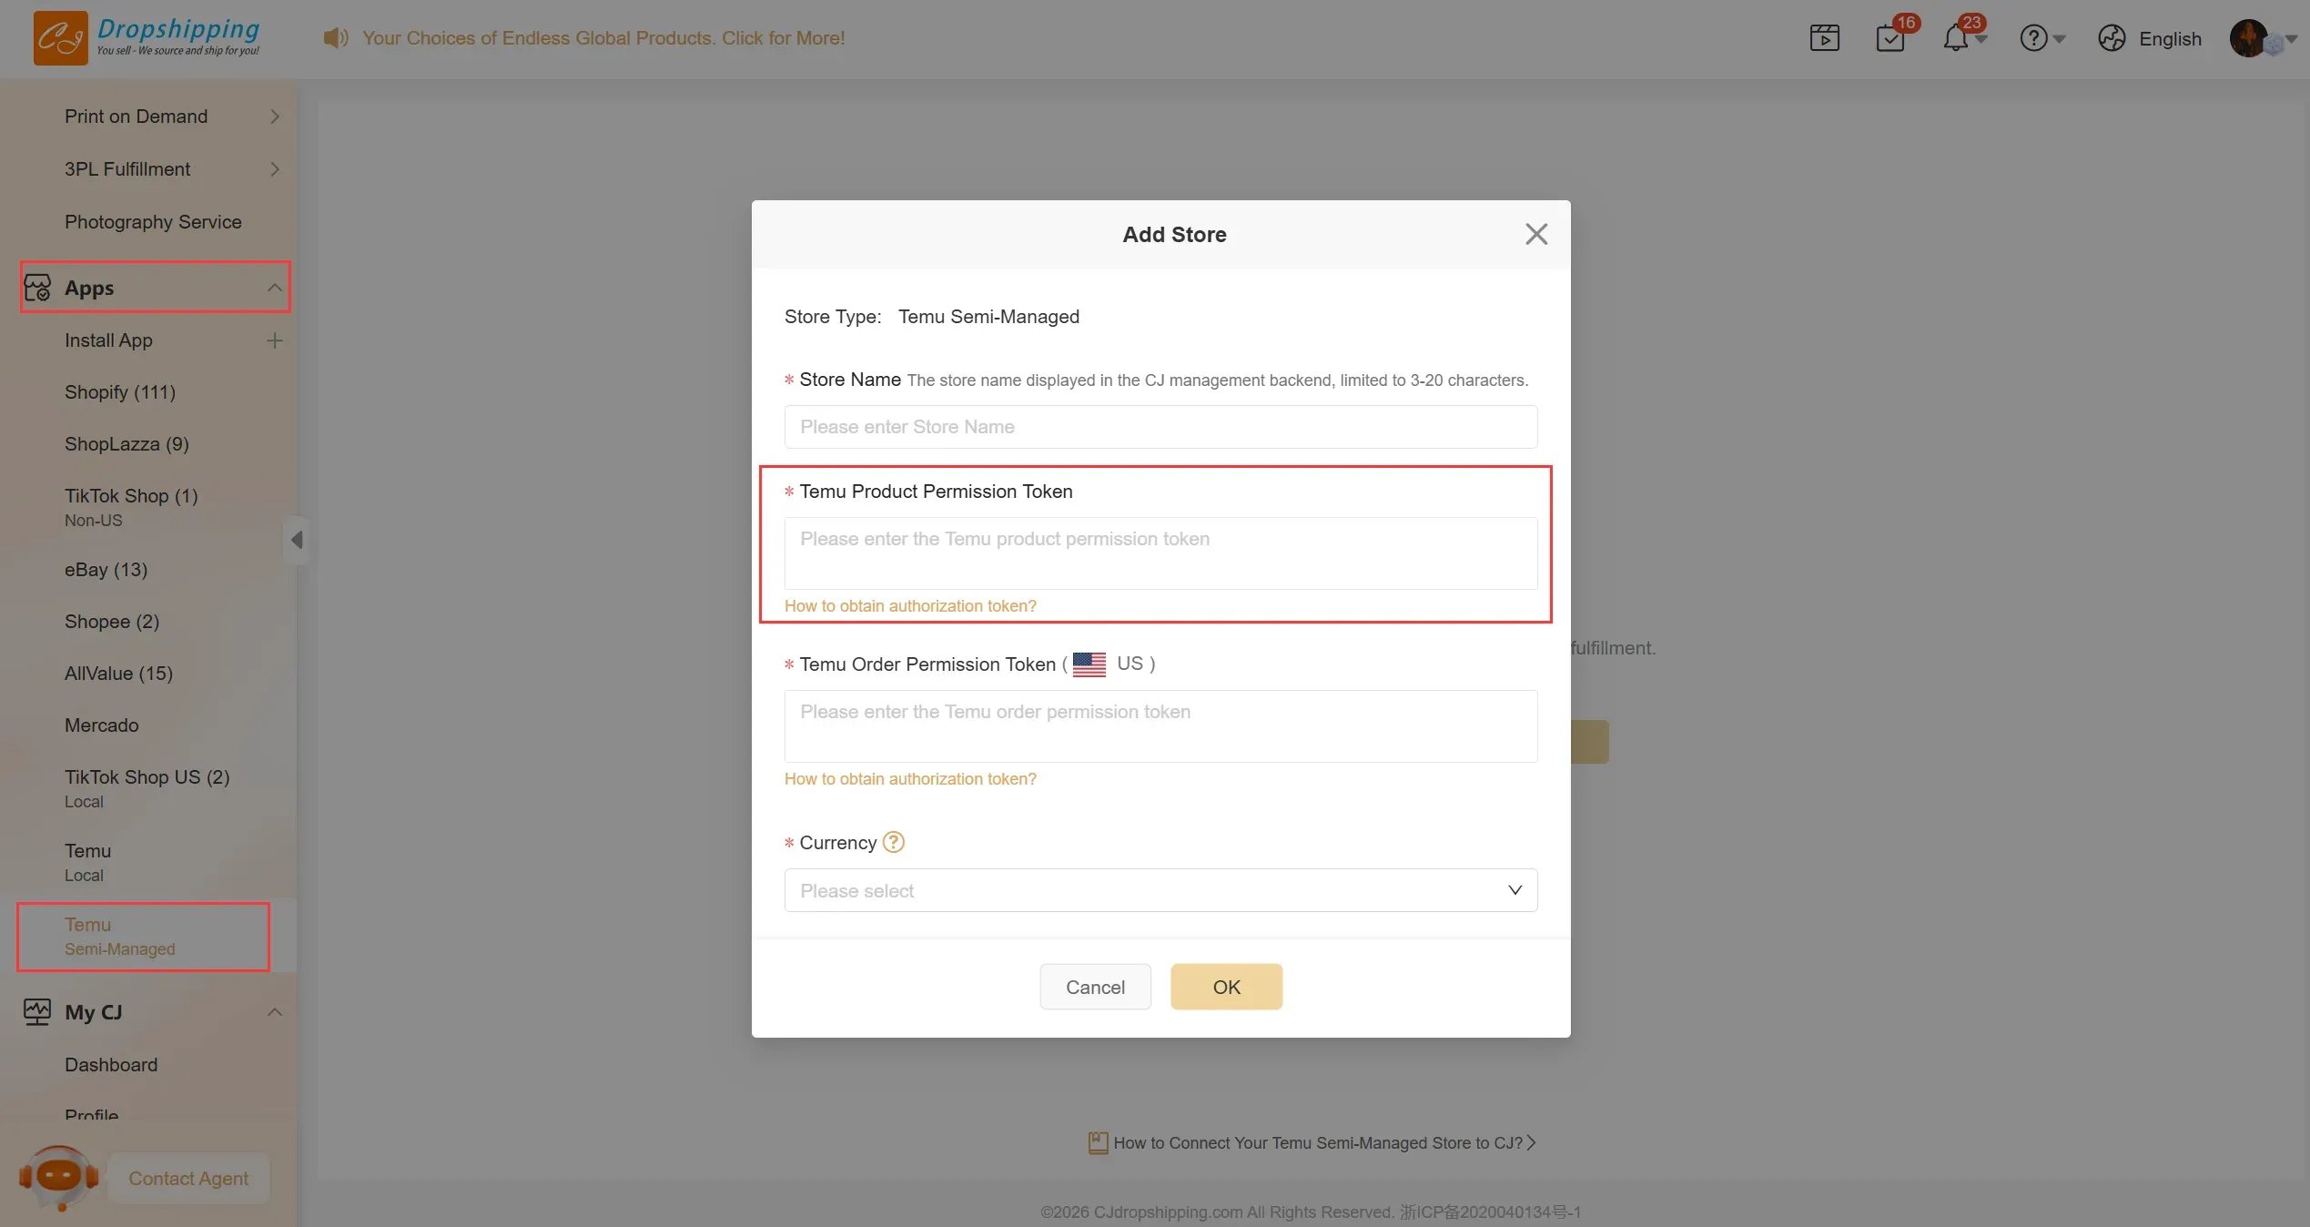Collapse the sidebar with arrow handle
The width and height of the screenshot is (2310, 1227).
click(x=297, y=540)
